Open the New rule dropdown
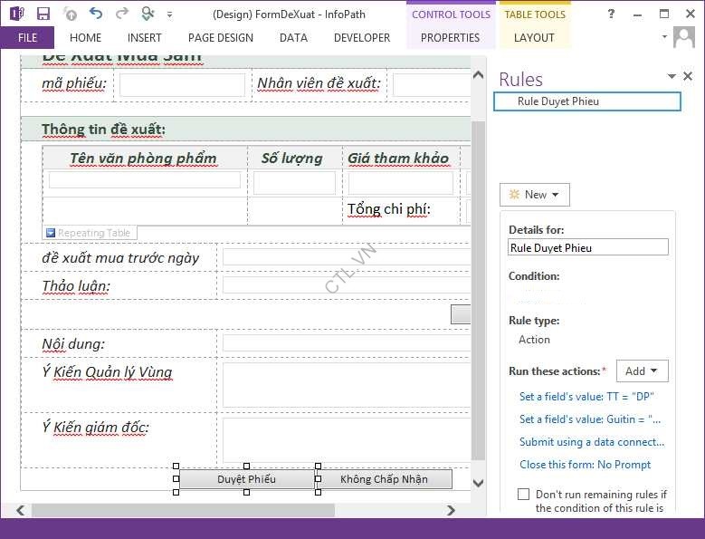The height and width of the screenshot is (539, 705). pyautogui.click(x=534, y=195)
